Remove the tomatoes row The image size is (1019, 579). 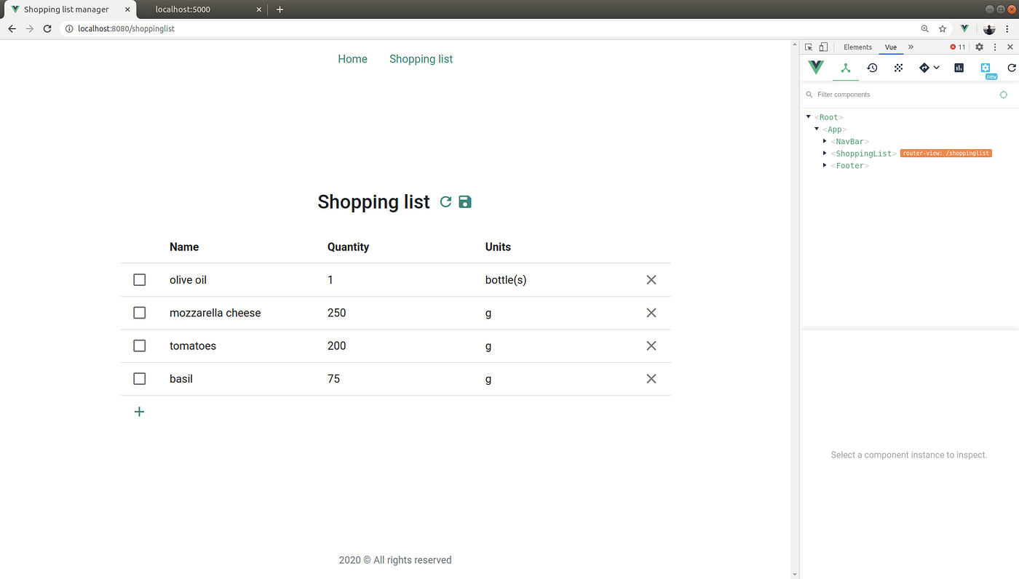pyautogui.click(x=651, y=346)
